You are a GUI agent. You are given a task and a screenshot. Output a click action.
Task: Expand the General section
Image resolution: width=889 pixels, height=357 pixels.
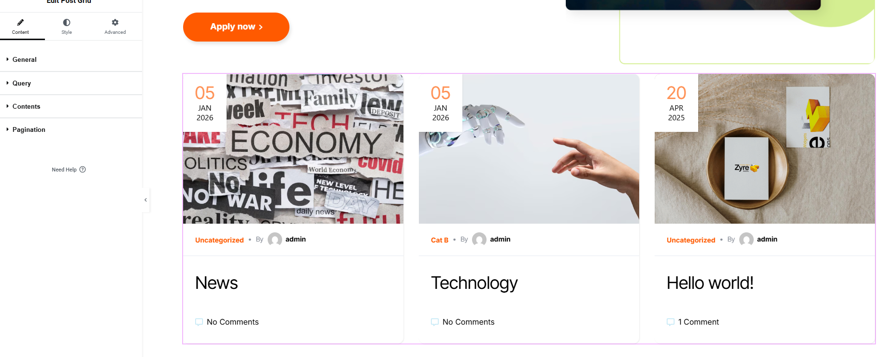pyautogui.click(x=71, y=59)
